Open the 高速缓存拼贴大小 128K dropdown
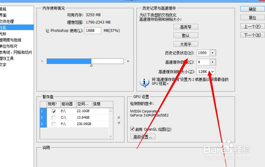Screen dimensions: 265x167 pos(206,72)
